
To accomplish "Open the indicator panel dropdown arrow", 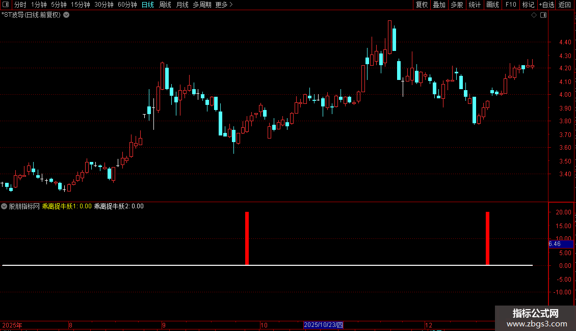I will (x=4, y=206).
